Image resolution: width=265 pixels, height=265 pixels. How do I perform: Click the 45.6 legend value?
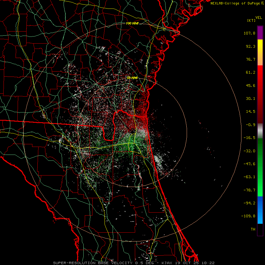click(251, 85)
